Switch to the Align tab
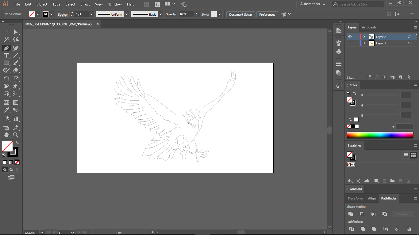This screenshot has height=235, width=419. tap(372, 198)
